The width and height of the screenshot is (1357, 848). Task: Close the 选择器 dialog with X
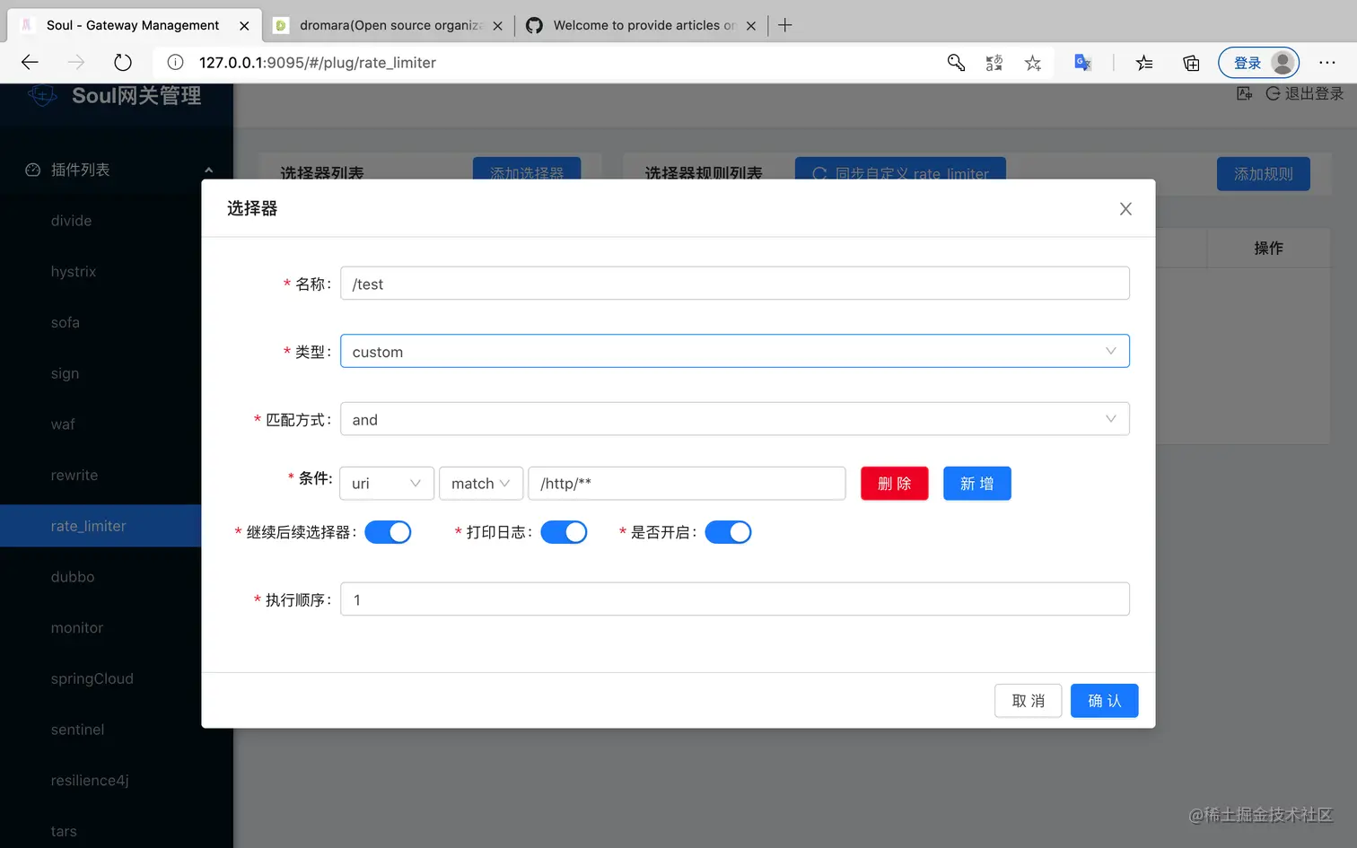pyautogui.click(x=1125, y=208)
